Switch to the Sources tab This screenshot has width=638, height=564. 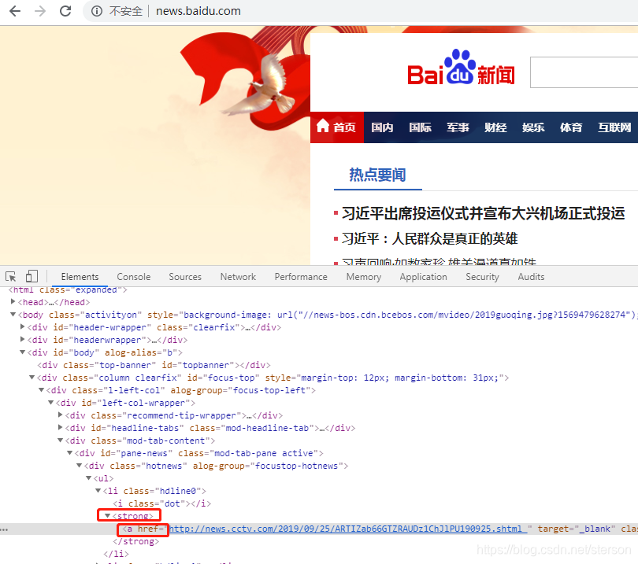pyautogui.click(x=185, y=277)
